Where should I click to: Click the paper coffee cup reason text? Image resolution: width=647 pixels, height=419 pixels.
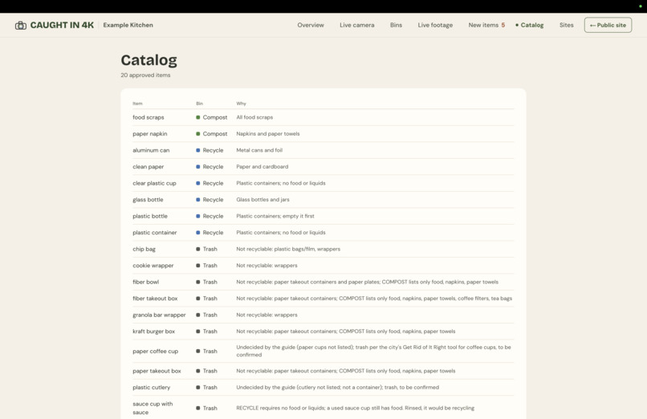pyautogui.click(x=373, y=352)
